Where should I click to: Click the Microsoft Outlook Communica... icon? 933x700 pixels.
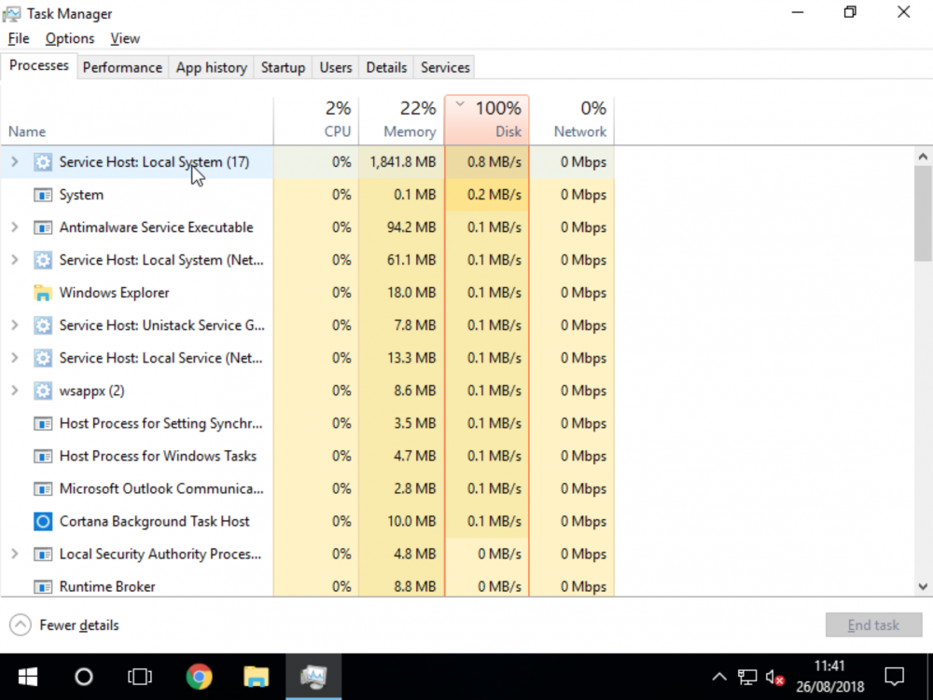(x=43, y=489)
